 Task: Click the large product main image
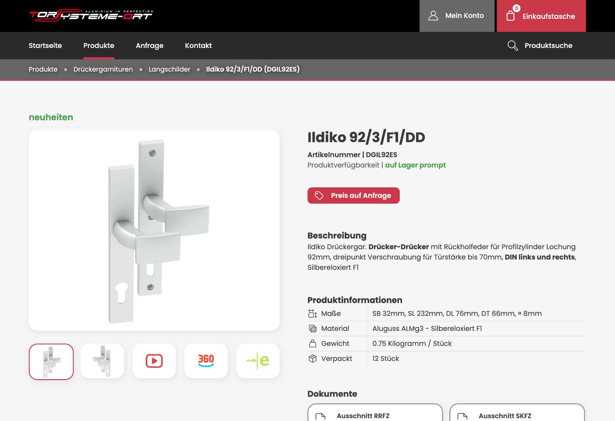click(154, 230)
